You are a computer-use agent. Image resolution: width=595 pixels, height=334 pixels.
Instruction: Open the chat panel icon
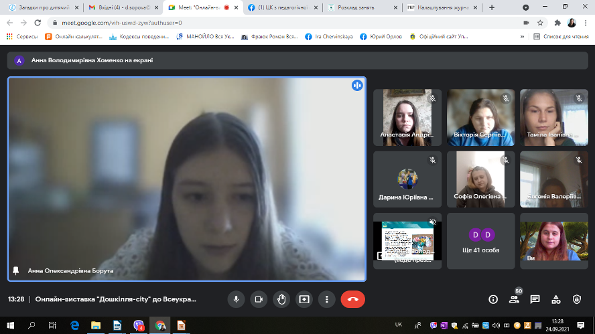(535, 299)
